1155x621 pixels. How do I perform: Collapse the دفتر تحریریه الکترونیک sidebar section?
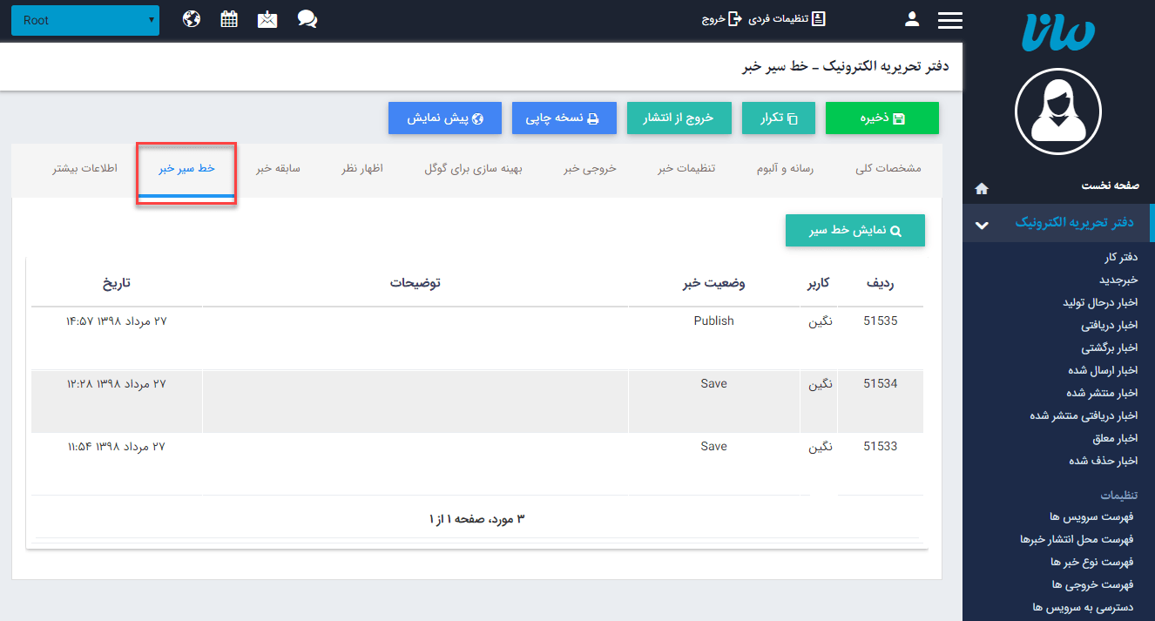coord(982,223)
